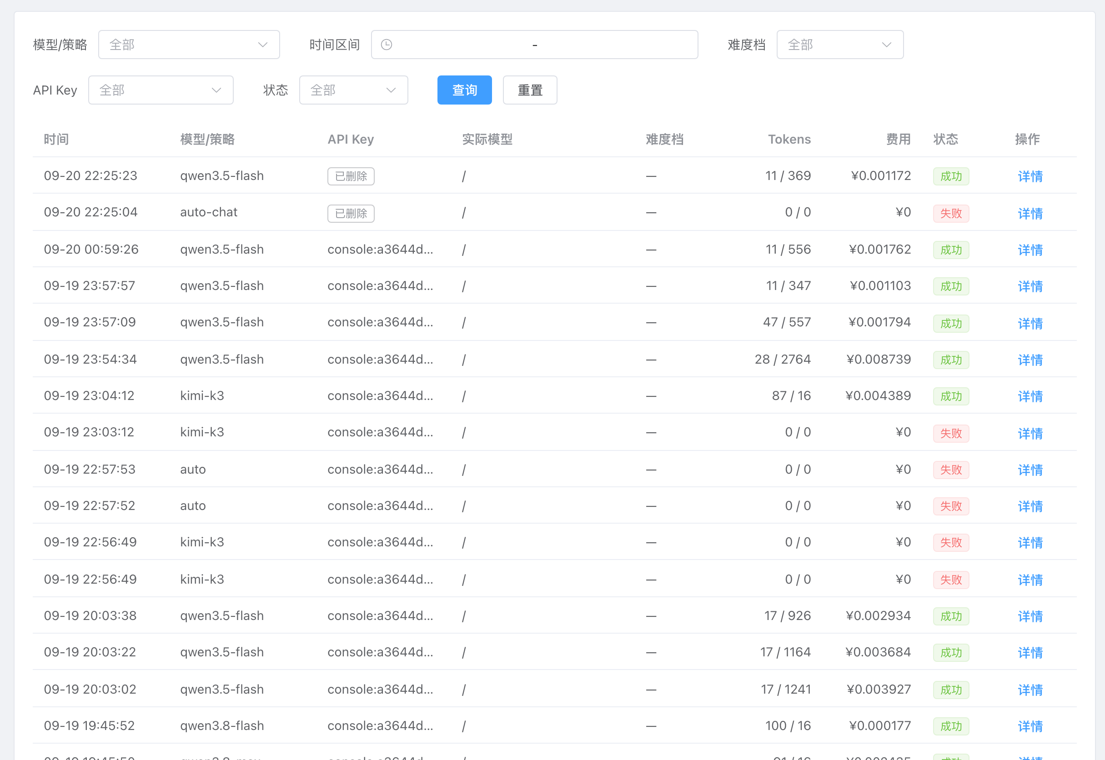Click the timestamp 09-20 00:59:26
The height and width of the screenshot is (760, 1105).
click(91, 249)
